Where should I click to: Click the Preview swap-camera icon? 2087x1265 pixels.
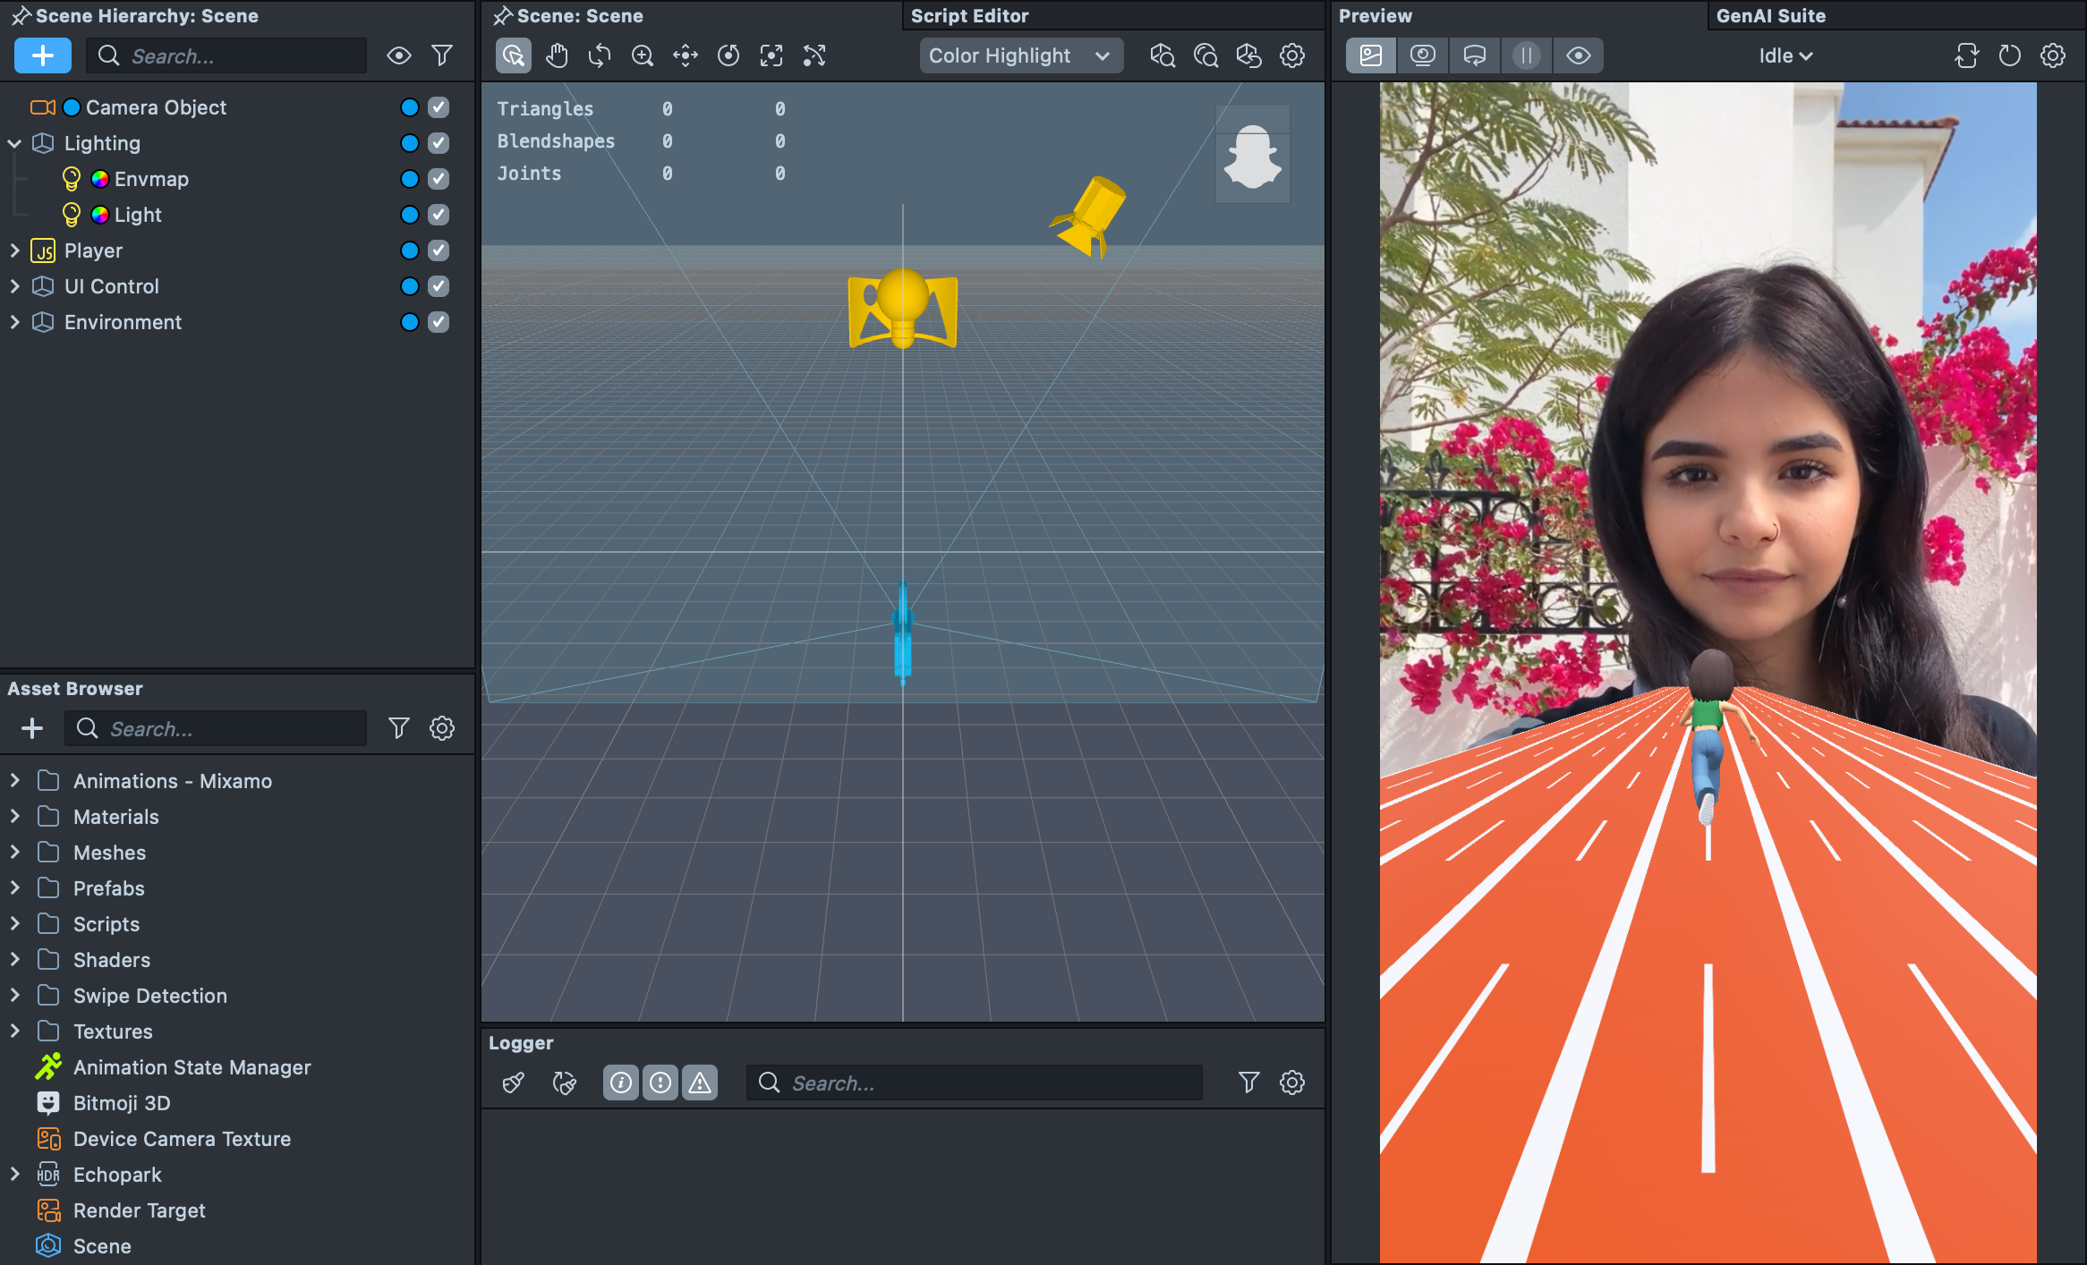tap(1966, 55)
